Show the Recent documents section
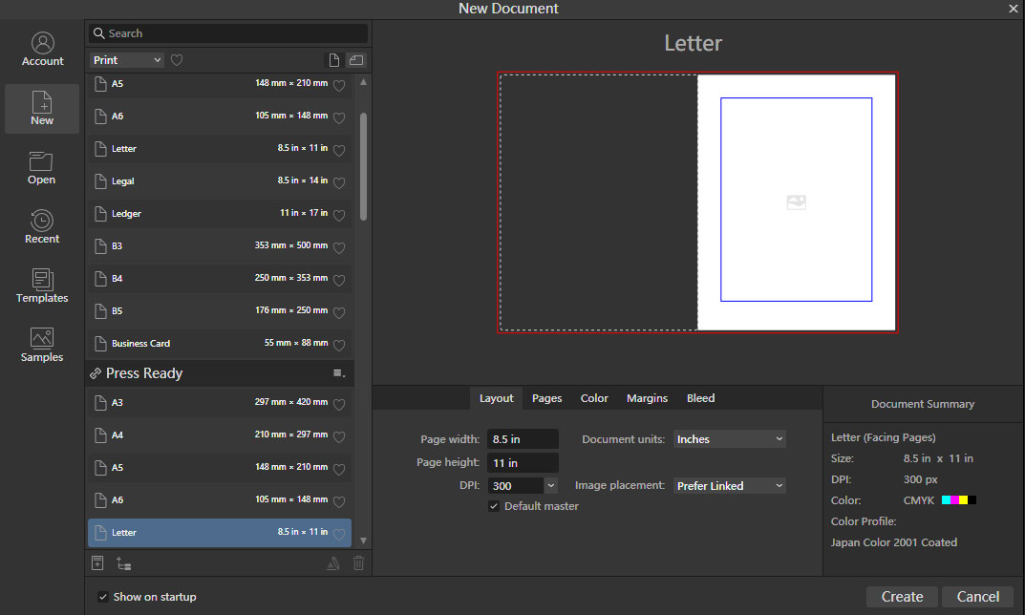1025x615 pixels. 42,227
